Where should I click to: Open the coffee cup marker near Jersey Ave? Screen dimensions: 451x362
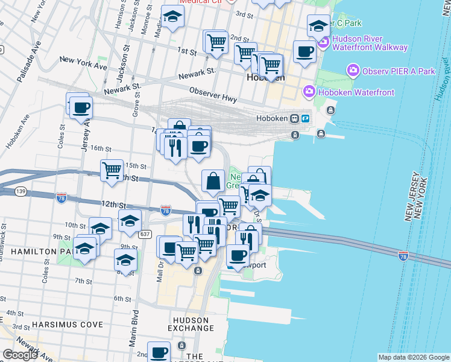click(81, 108)
